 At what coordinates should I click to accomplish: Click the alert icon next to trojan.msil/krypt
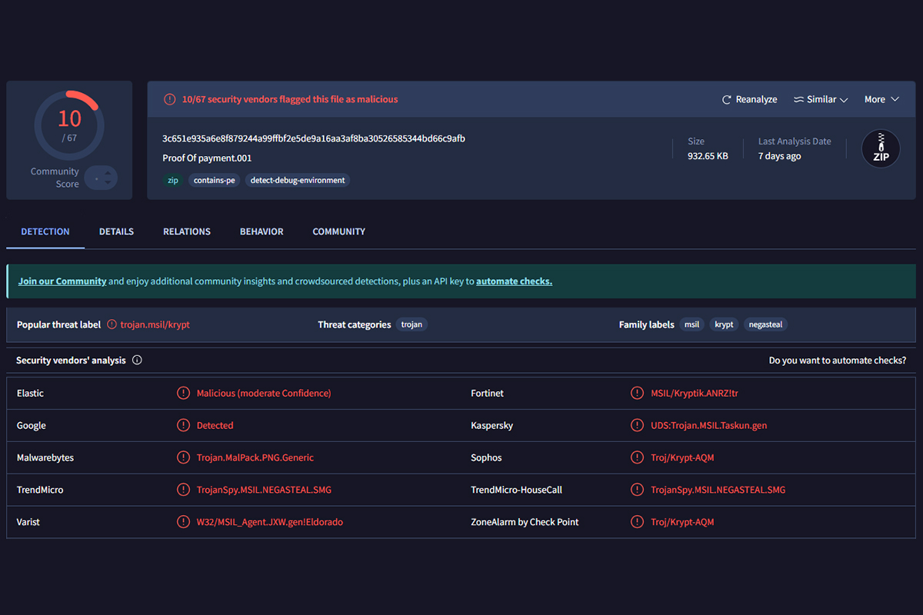tap(112, 324)
